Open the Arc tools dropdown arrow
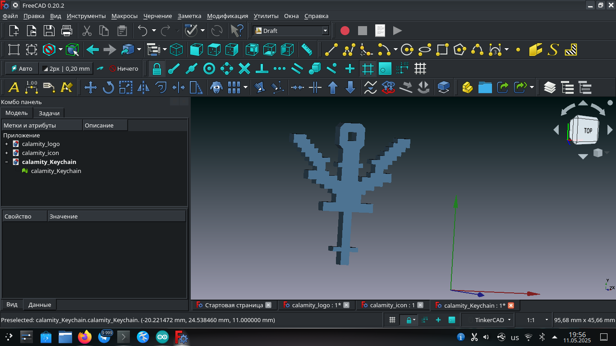 395,50
